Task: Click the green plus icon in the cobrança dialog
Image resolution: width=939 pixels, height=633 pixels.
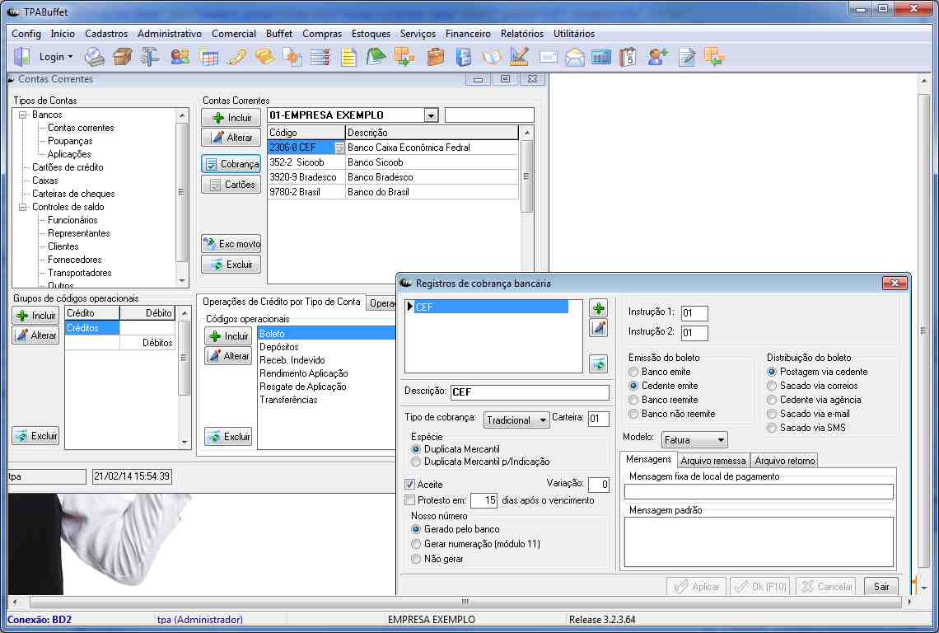Action: (x=599, y=308)
